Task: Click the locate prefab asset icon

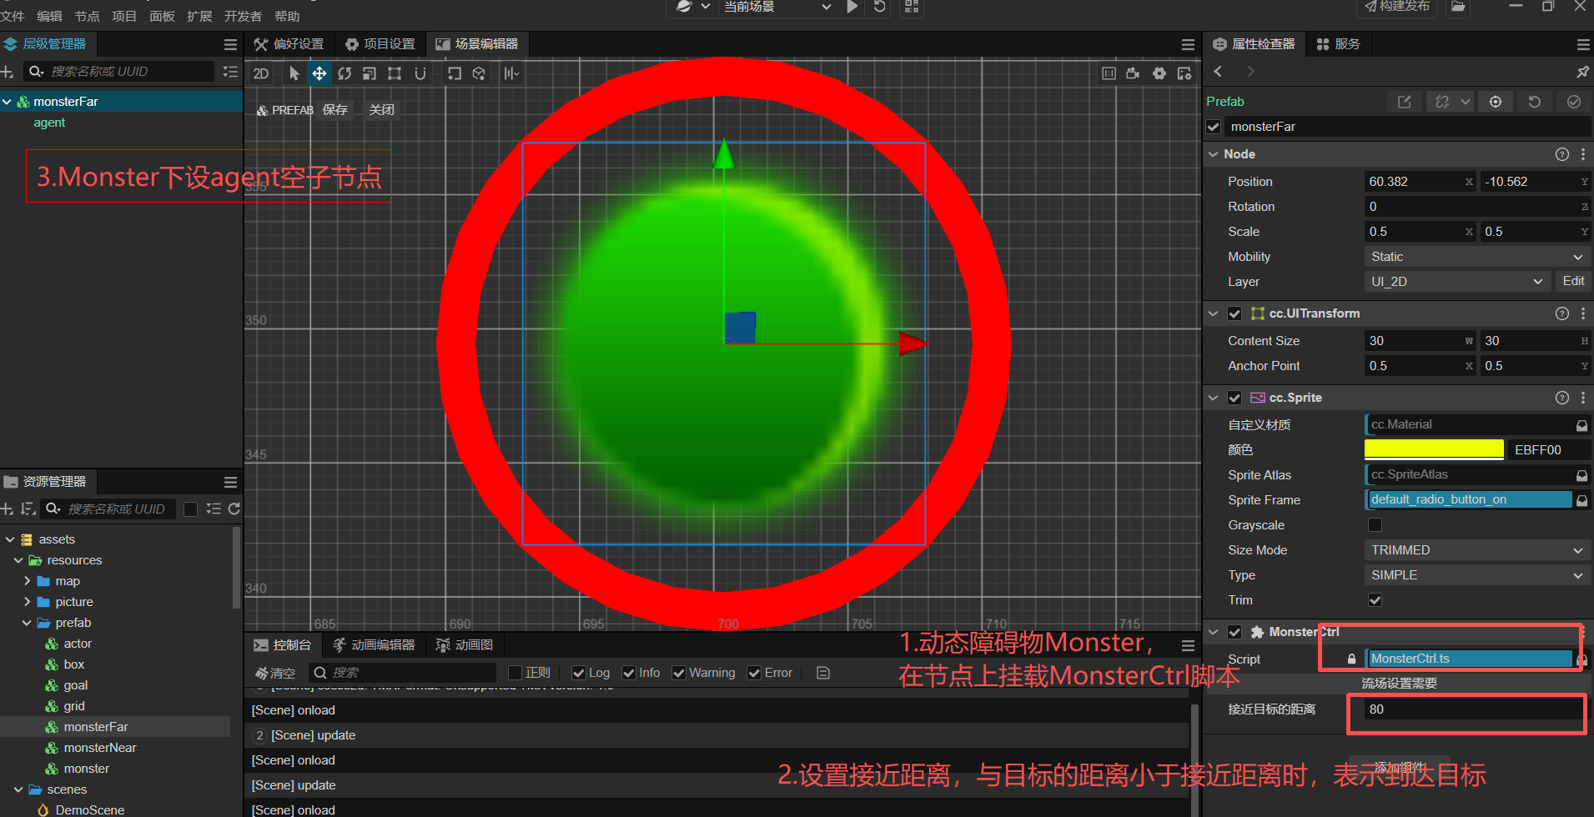Action: [1496, 102]
